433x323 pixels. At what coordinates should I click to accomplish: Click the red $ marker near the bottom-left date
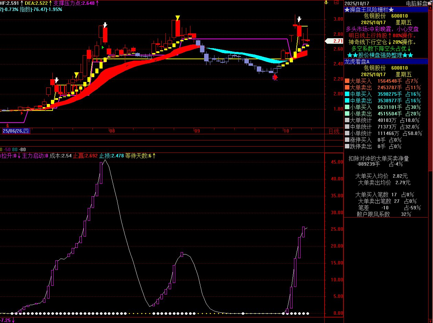[8, 126]
